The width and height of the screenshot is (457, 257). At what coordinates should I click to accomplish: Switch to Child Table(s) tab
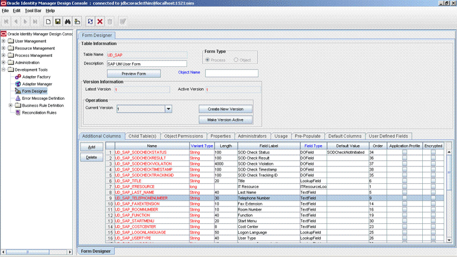(142, 136)
